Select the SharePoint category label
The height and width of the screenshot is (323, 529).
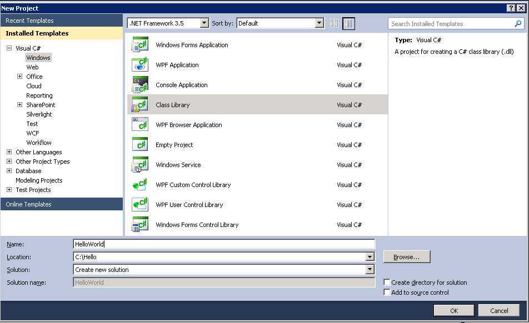(x=41, y=105)
